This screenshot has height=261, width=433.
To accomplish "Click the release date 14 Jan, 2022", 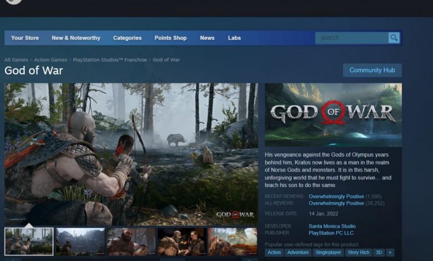I will 324,214.
